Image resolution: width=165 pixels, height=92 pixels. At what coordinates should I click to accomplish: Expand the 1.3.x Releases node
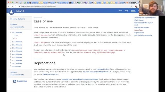click(11, 54)
